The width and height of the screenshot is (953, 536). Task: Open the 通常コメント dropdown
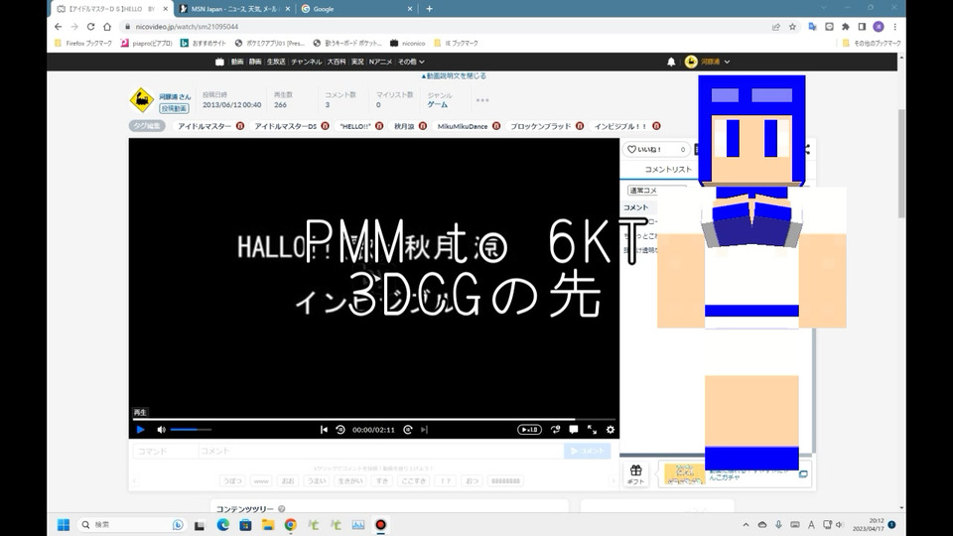(657, 191)
